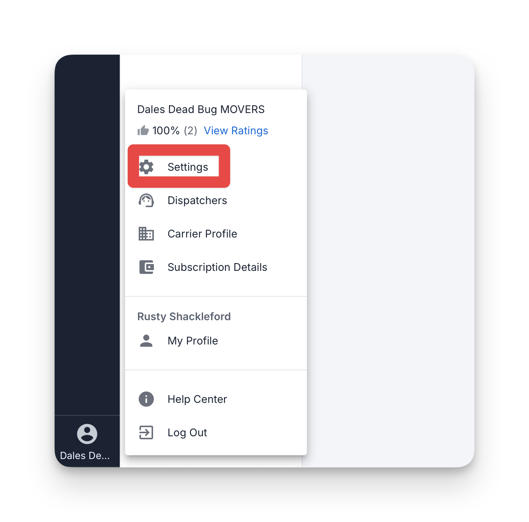Click the Settings gear icon
This screenshot has width=529, height=522.
(146, 167)
